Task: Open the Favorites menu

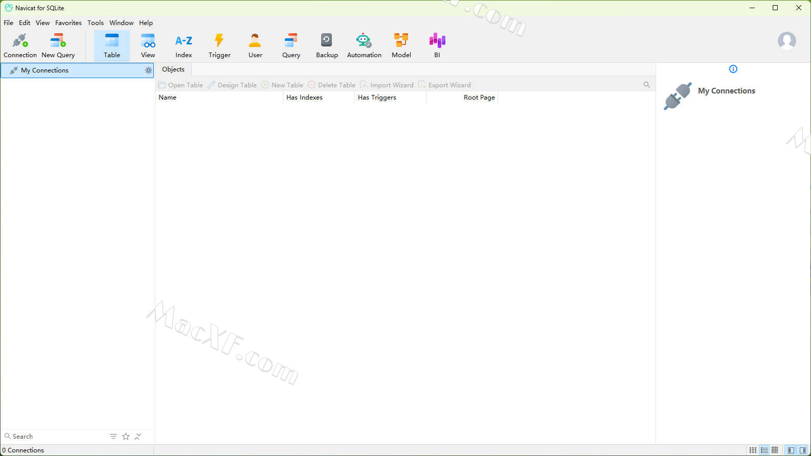Action: (68, 23)
